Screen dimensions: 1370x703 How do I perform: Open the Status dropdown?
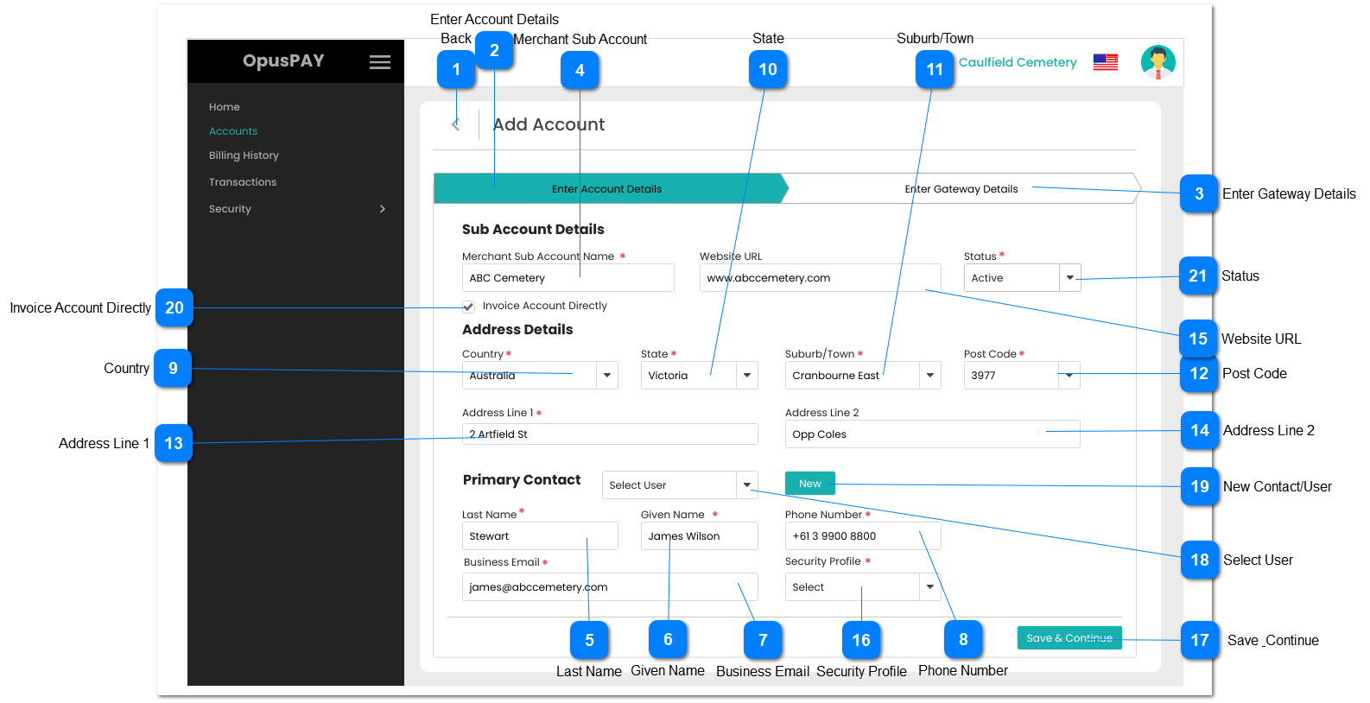coord(1069,278)
